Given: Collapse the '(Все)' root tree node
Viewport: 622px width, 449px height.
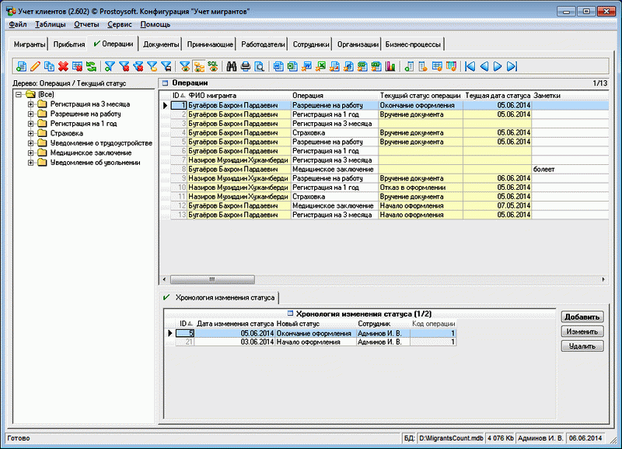Looking at the screenshot, I should [19, 93].
